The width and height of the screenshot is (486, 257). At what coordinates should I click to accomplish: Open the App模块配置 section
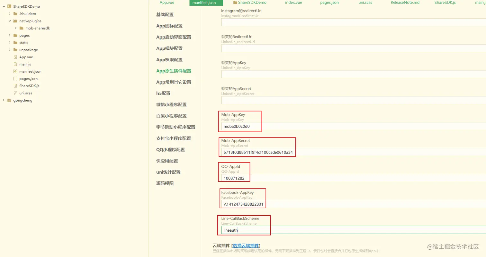tap(169, 48)
